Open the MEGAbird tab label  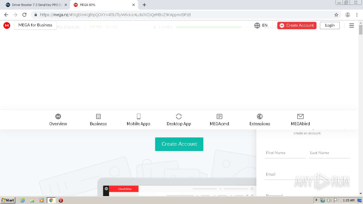pyautogui.click(x=300, y=124)
